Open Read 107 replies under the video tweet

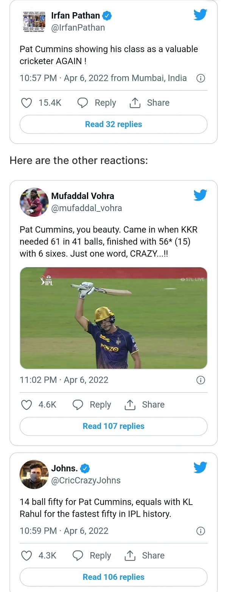point(113,426)
